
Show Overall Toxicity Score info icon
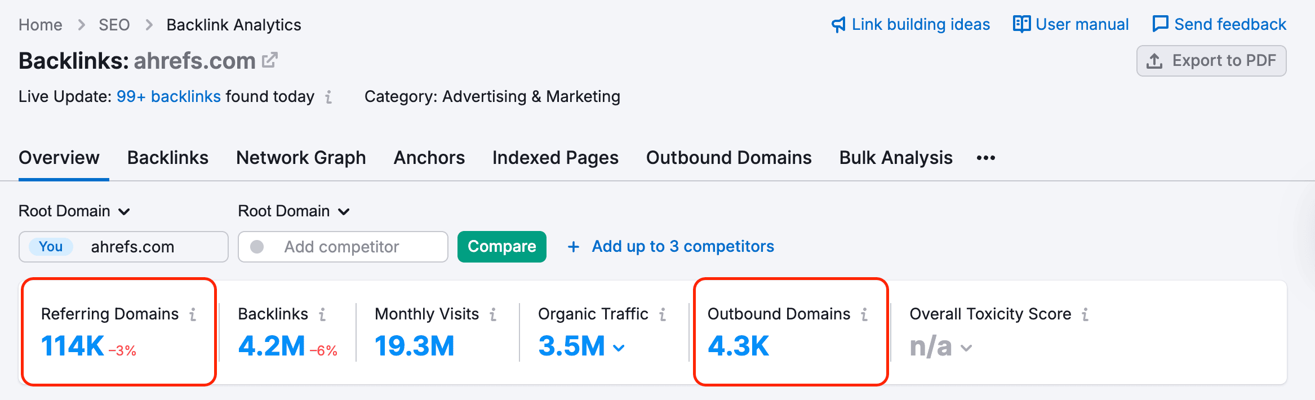tap(1085, 314)
